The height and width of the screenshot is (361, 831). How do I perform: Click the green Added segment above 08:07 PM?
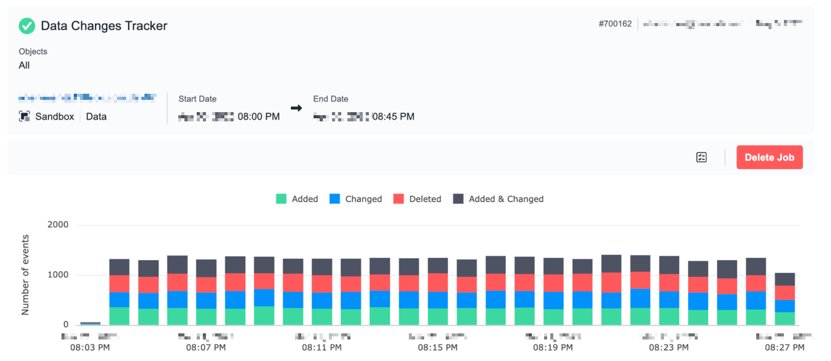click(206, 316)
